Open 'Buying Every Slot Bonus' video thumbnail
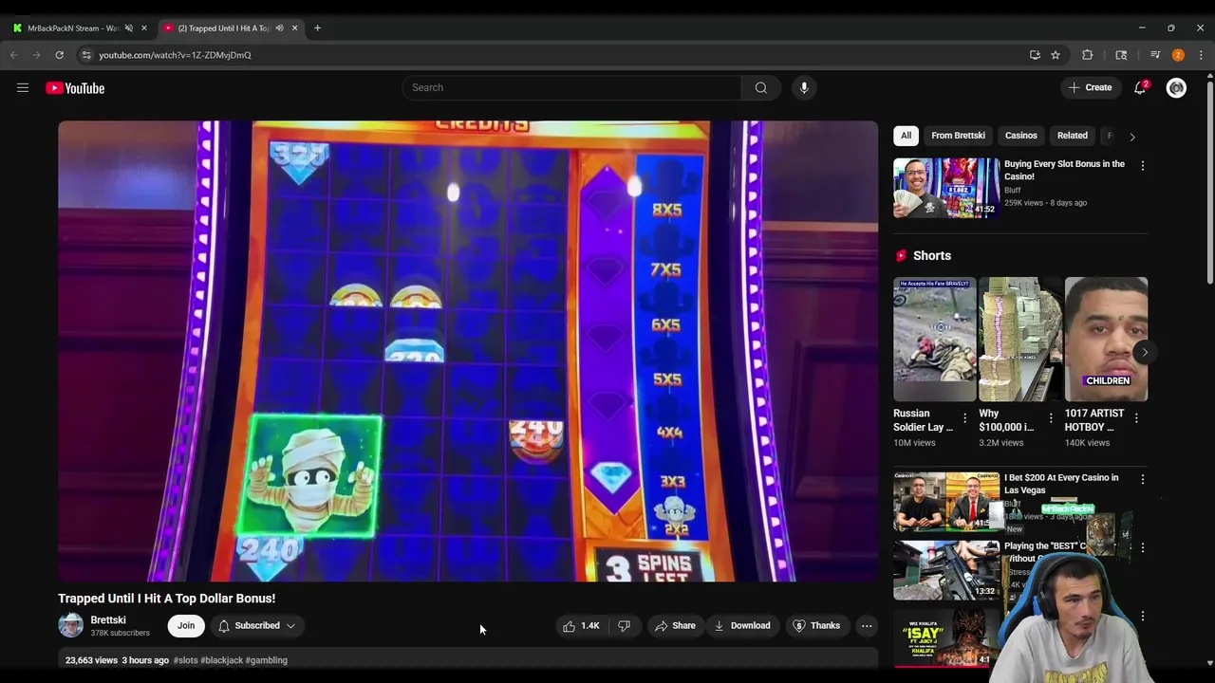The image size is (1215, 683). 946,188
